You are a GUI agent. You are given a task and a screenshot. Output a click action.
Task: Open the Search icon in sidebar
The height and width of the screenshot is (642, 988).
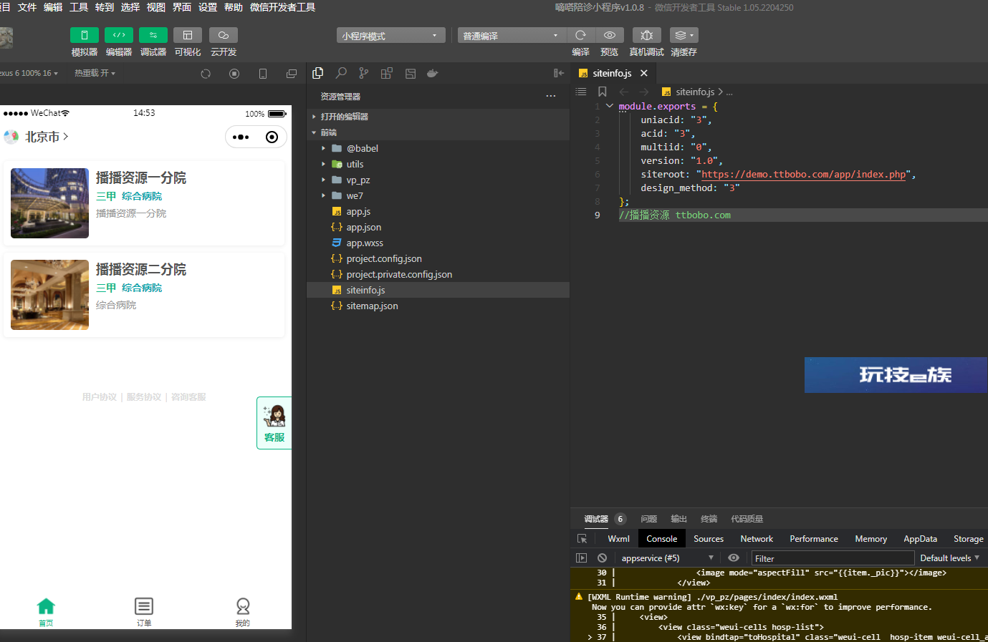[341, 73]
